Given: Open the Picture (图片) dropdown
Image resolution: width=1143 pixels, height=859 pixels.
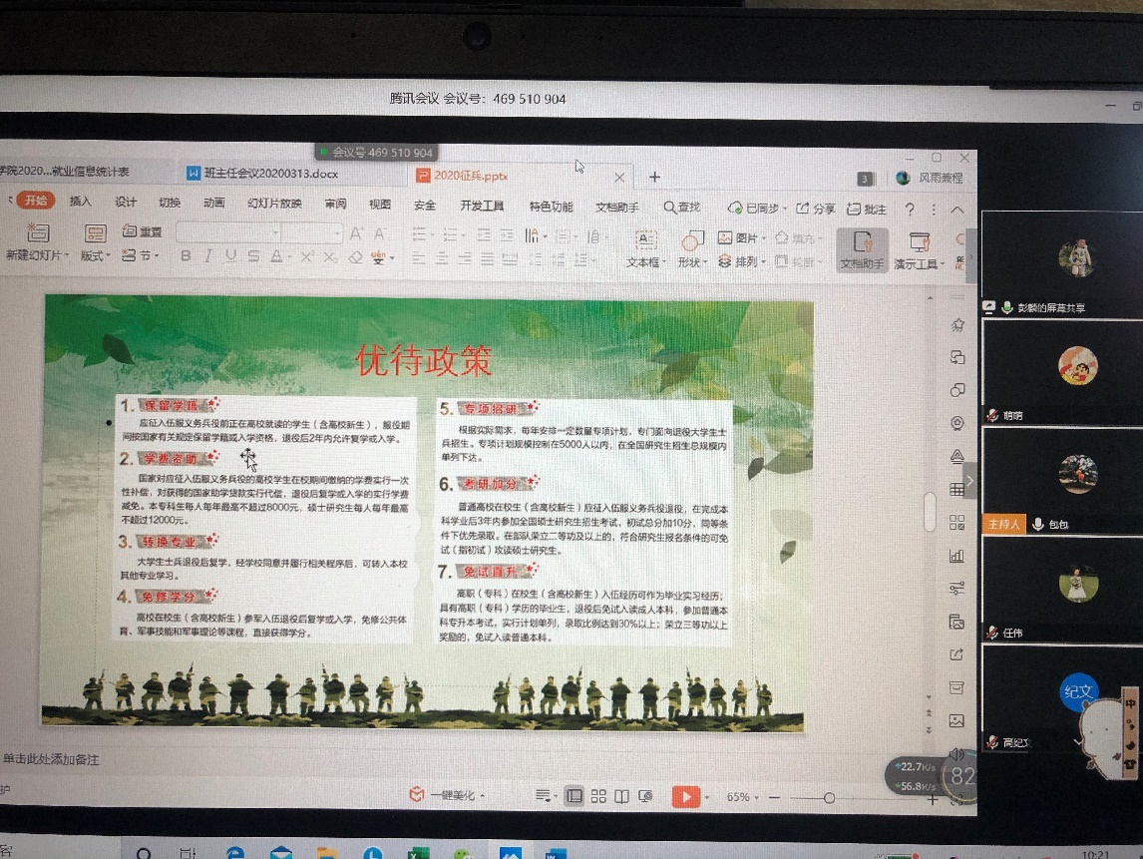Looking at the screenshot, I should click(742, 238).
